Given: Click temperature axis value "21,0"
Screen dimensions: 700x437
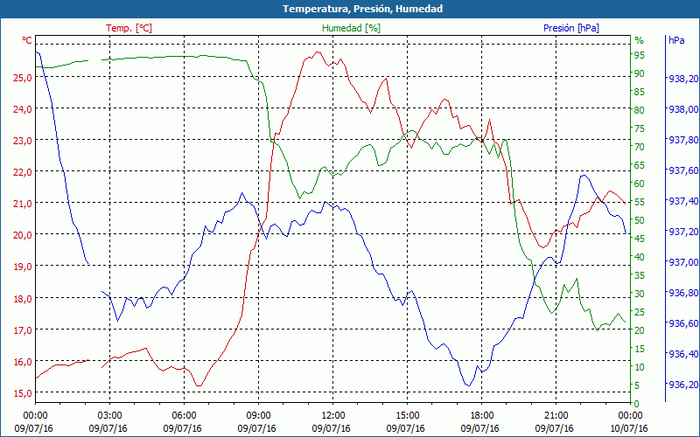Looking at the screenshot, I should click(23, 204).
